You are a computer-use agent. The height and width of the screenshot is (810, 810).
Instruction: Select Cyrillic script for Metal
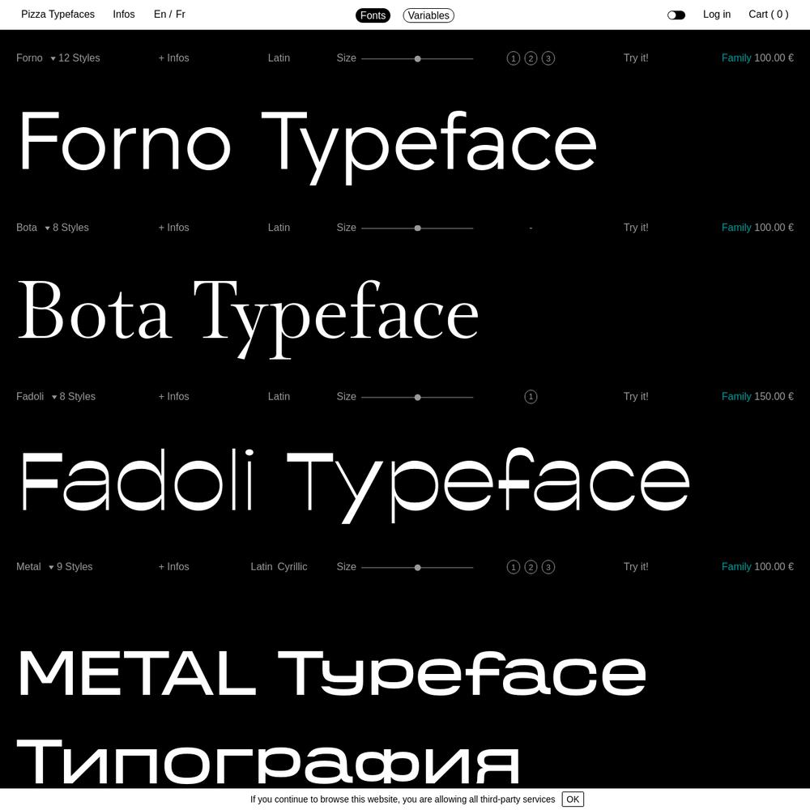(292, 567)
